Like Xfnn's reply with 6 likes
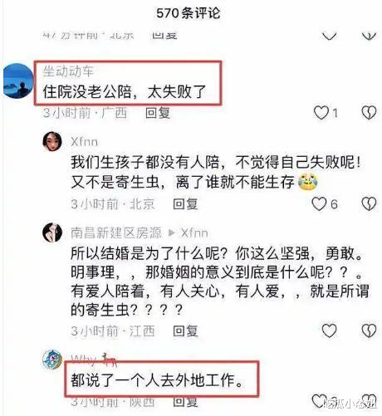This screenshot has height=416, width=382. pos(320,204)
